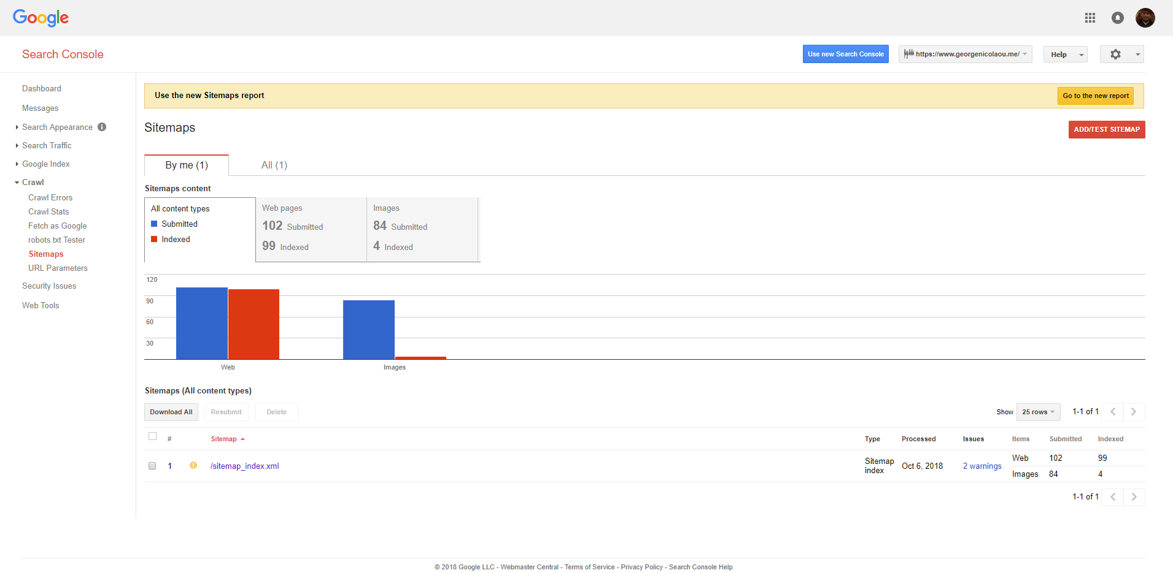Click the Issues column header
The height and width of the screenshot is (573, 1173).
(x=974, y=439)
